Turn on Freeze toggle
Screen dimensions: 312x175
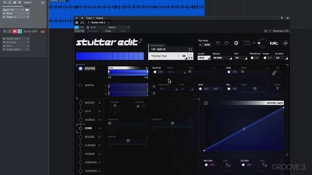tap(268, 58)
